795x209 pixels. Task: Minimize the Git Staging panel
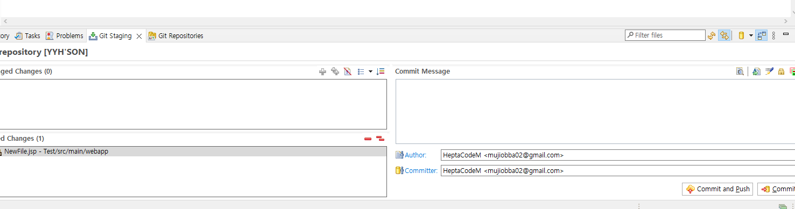pos(785,34)
